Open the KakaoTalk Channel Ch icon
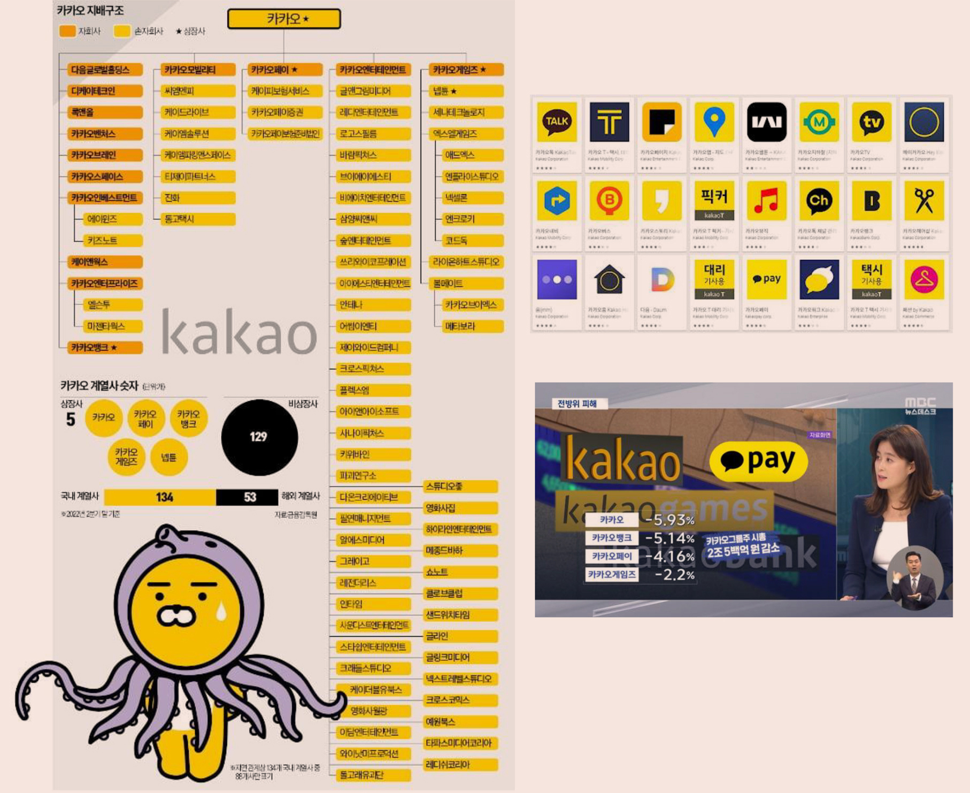The image size is (970, 793). [x=819, y=201]
